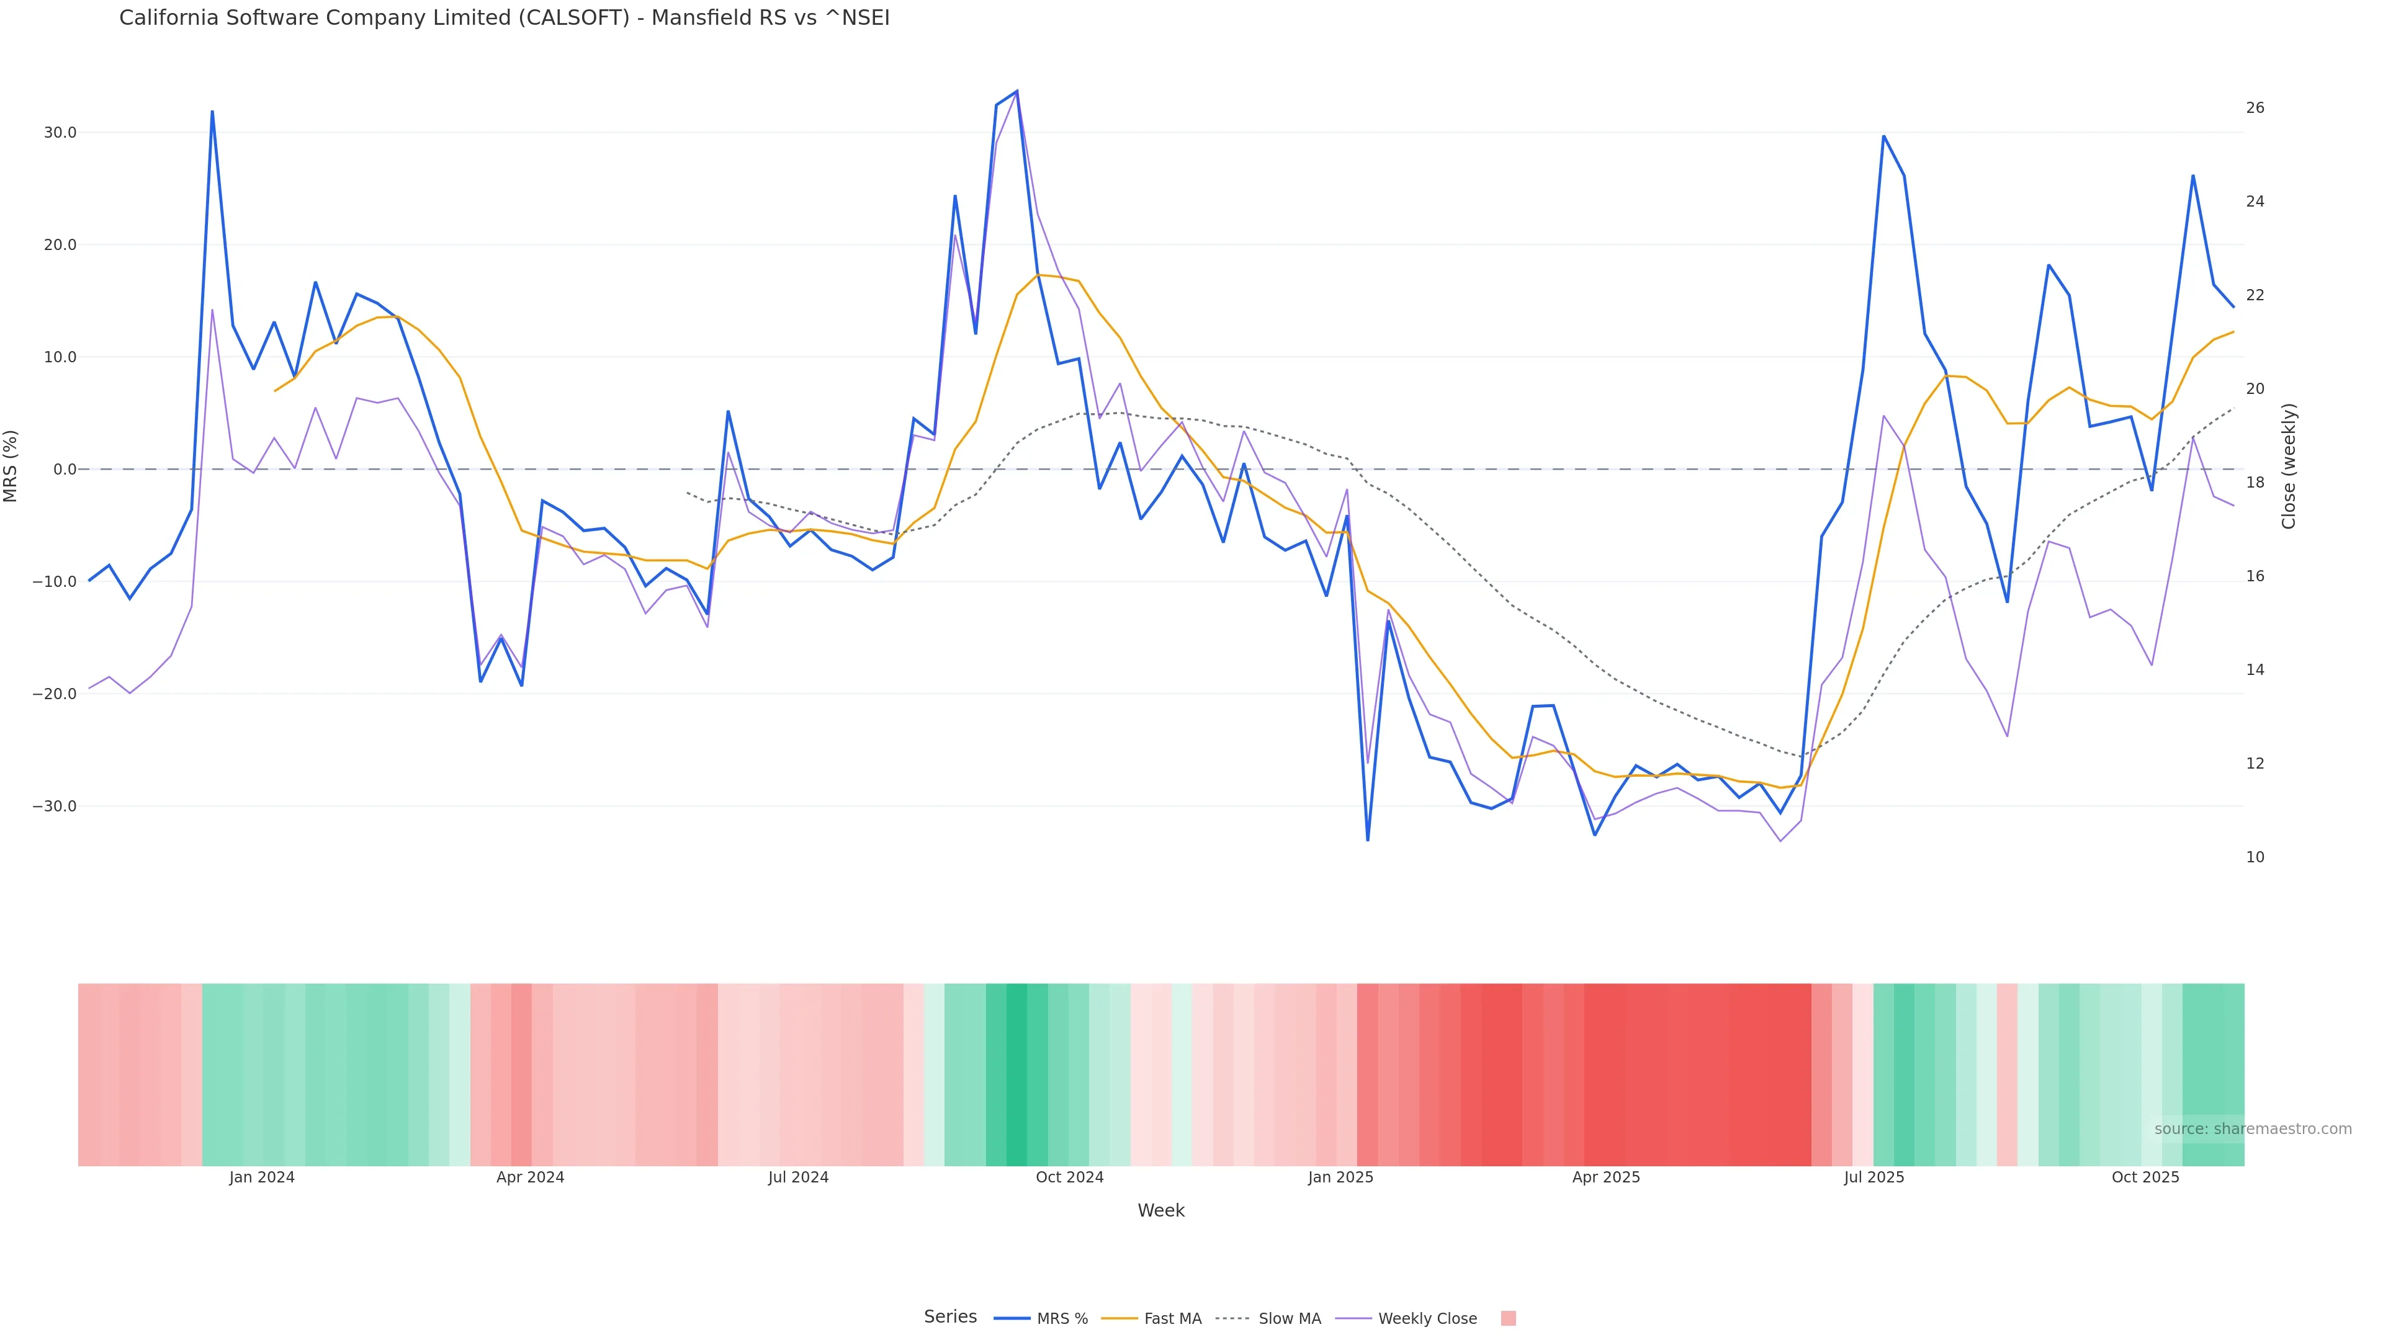
Task: Click the chart title CALSOFT Mansfield RS
Action: click(504, 17)
